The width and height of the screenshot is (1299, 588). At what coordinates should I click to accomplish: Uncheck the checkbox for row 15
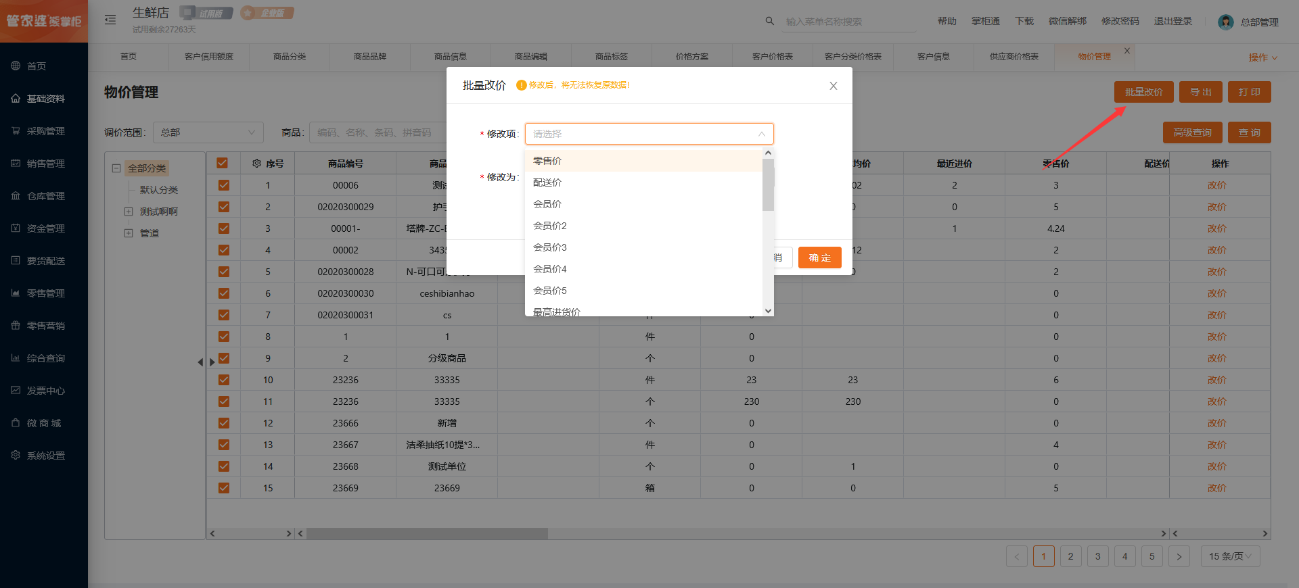click(224, 488)
